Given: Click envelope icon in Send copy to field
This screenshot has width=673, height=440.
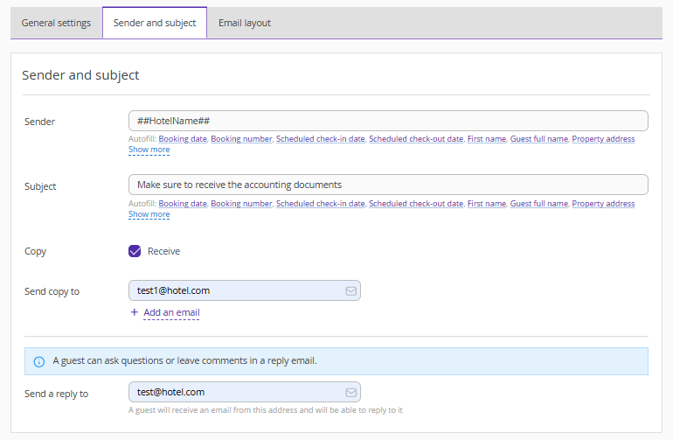Looking at the screenshot, I should (x=350, y=291).
